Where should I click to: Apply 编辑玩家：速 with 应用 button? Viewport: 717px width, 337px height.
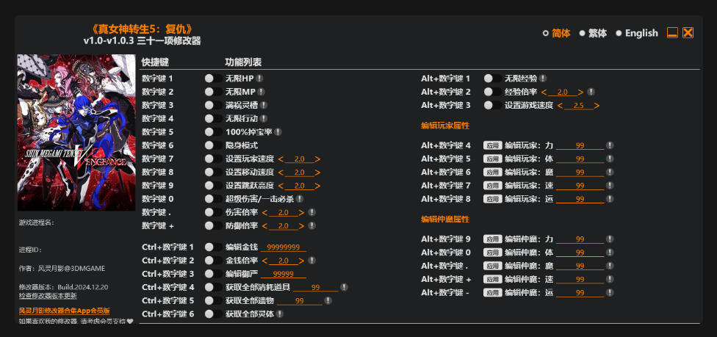492,186
